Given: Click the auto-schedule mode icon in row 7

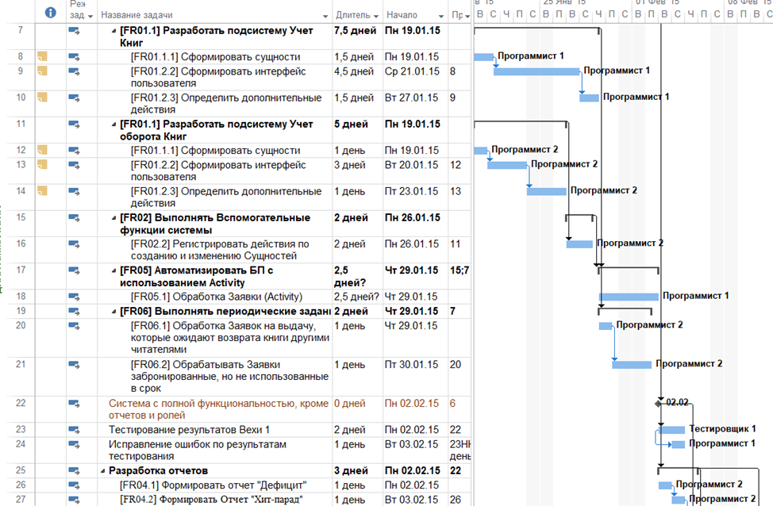Looking at the screenshot, I should point(74,31).
